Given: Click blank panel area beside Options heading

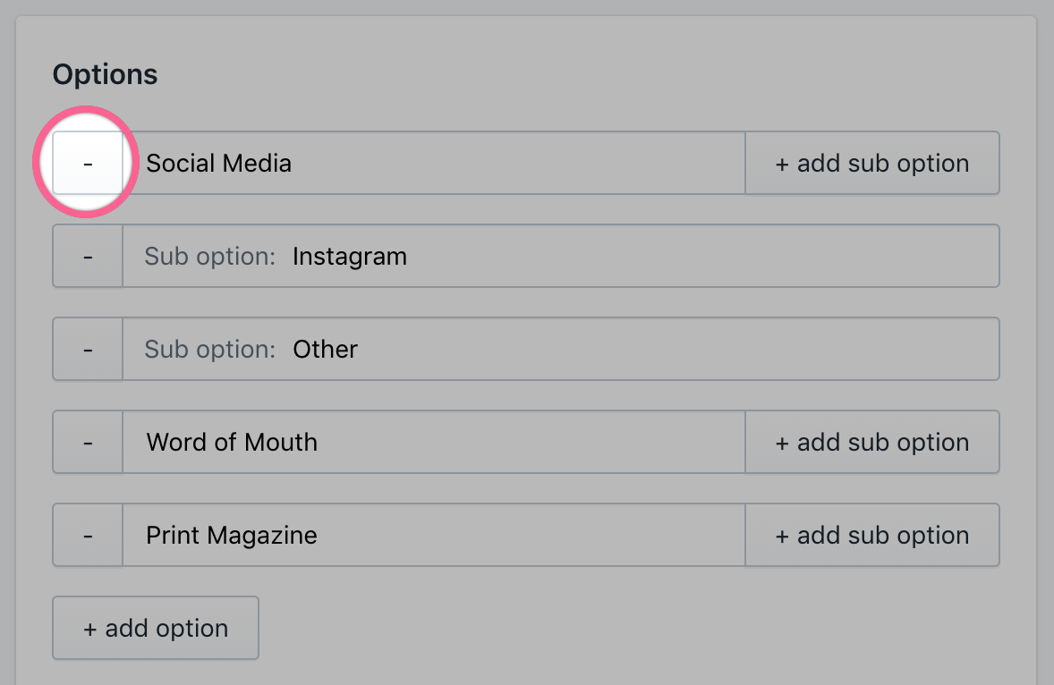Looking at the screenshot, I should pos(582,74).
